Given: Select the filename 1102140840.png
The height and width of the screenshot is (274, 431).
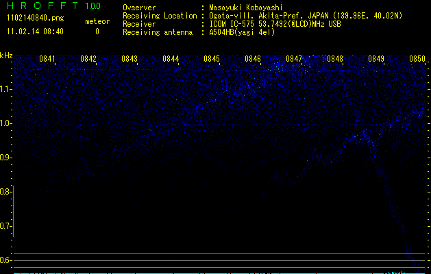Looking at the screenshot, I should (36, 18).
